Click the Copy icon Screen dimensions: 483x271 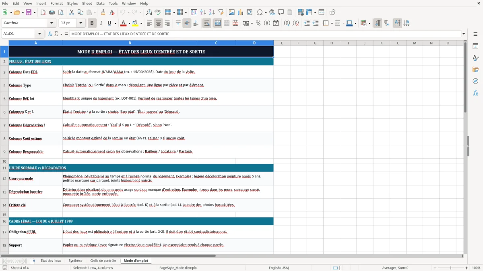pos(80,12)
